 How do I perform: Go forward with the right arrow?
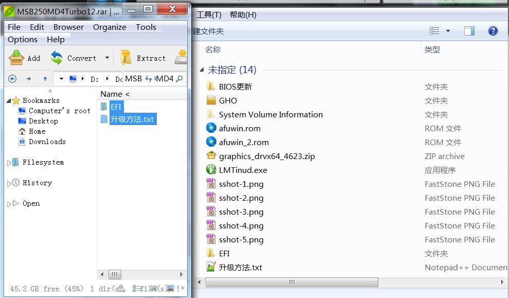point(29,79)
